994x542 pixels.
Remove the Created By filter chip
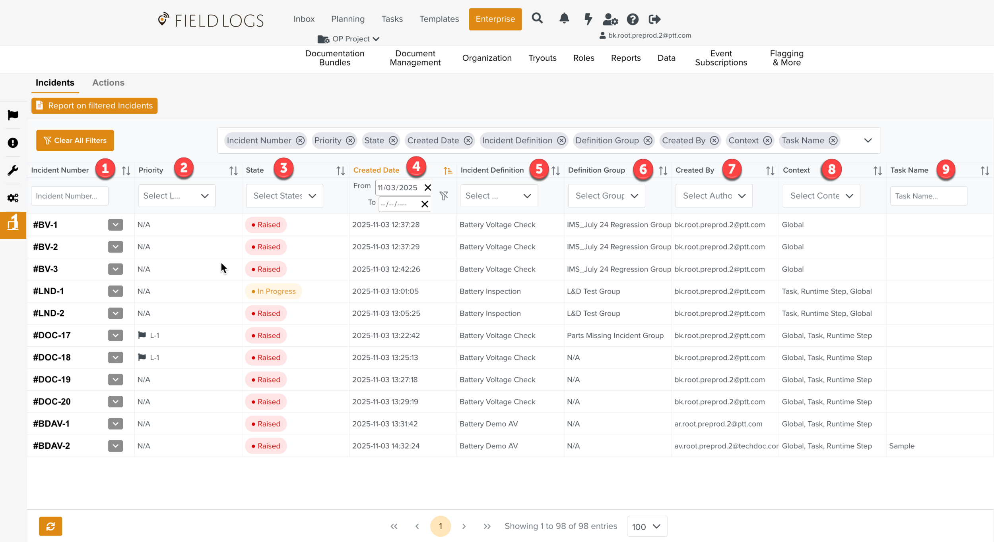(x=714, y=141)
